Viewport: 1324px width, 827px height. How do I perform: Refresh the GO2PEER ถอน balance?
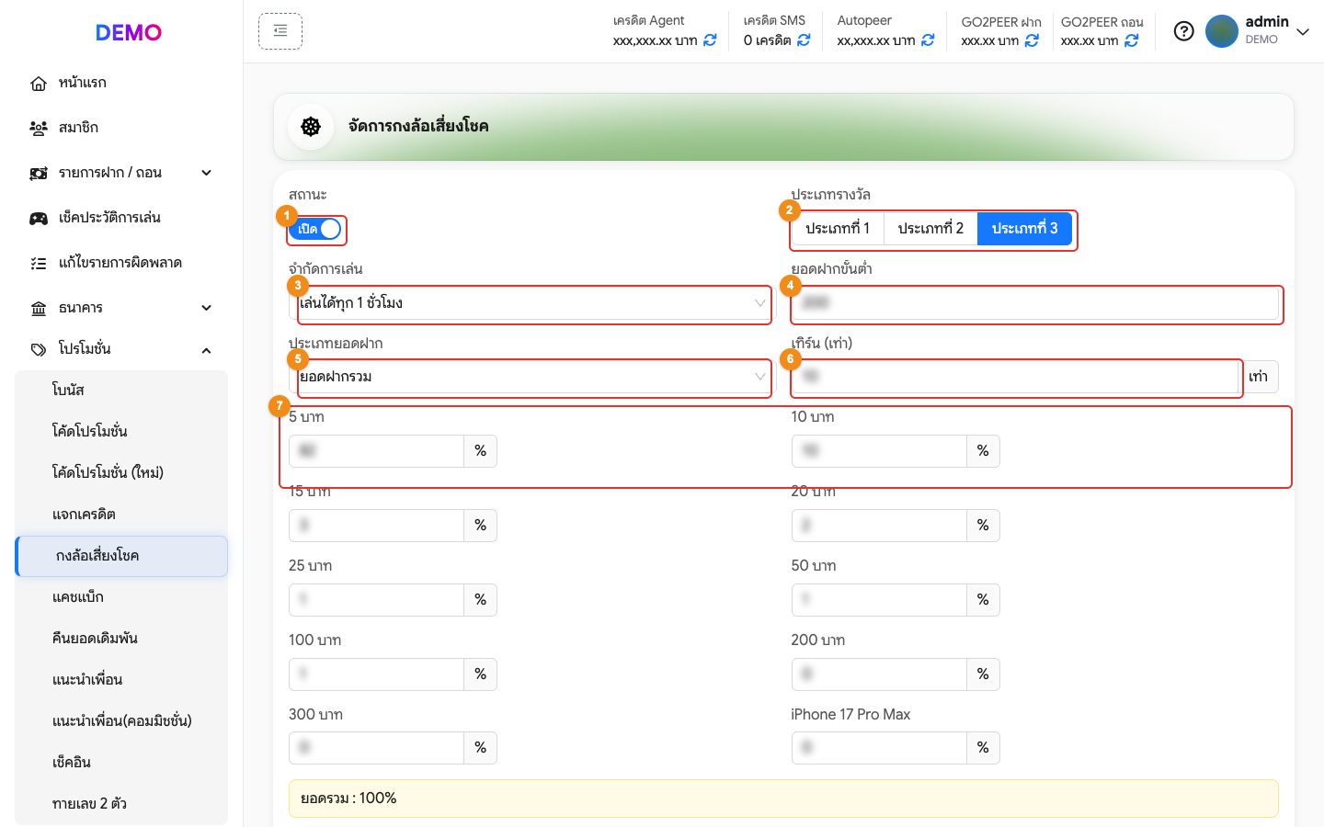point(1132,40)
